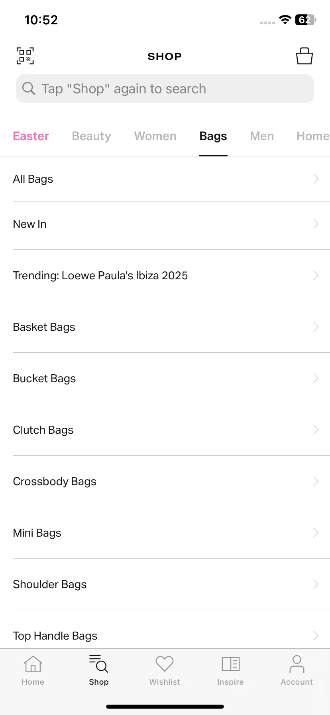The width and height of the screenshot is (330, 715).
Task: Expand Mini Bags chevron arrow
Action: coord(316,533)
